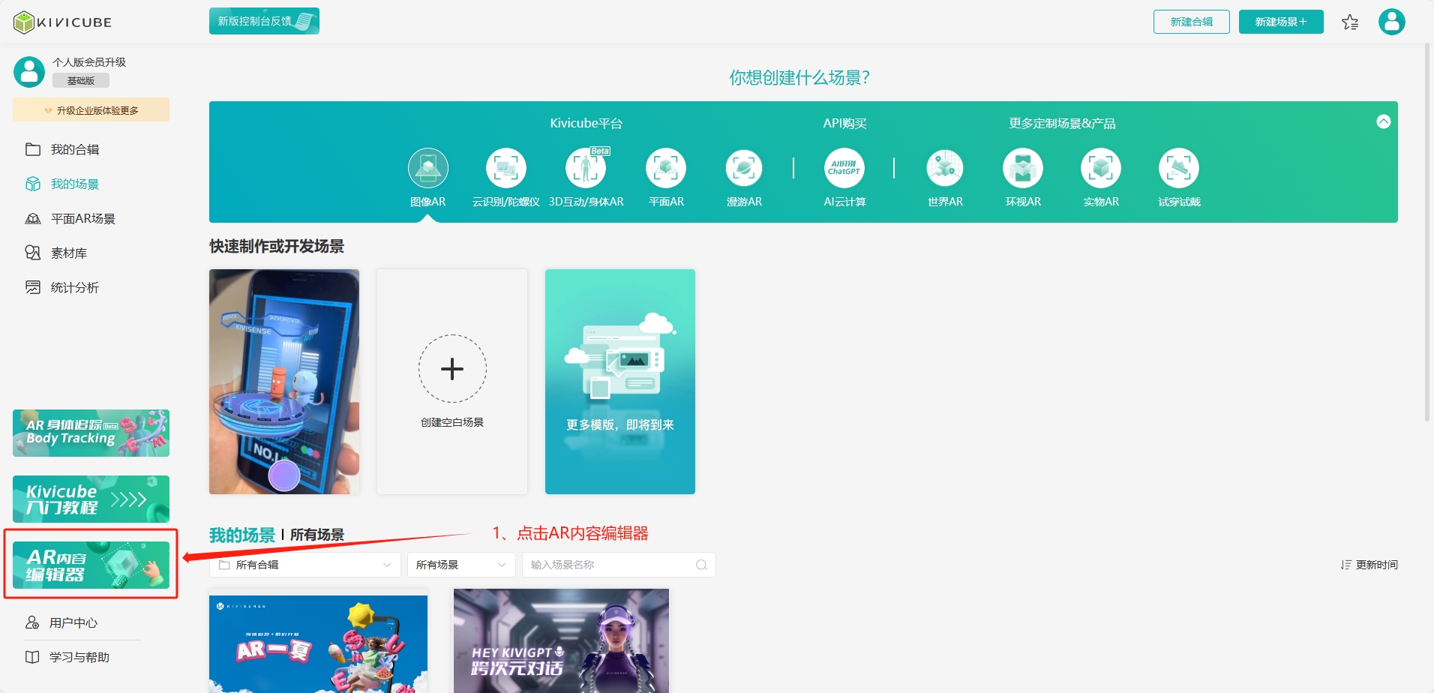
Task: Switch to the 所有场景 tab
Action: point(317,535)
